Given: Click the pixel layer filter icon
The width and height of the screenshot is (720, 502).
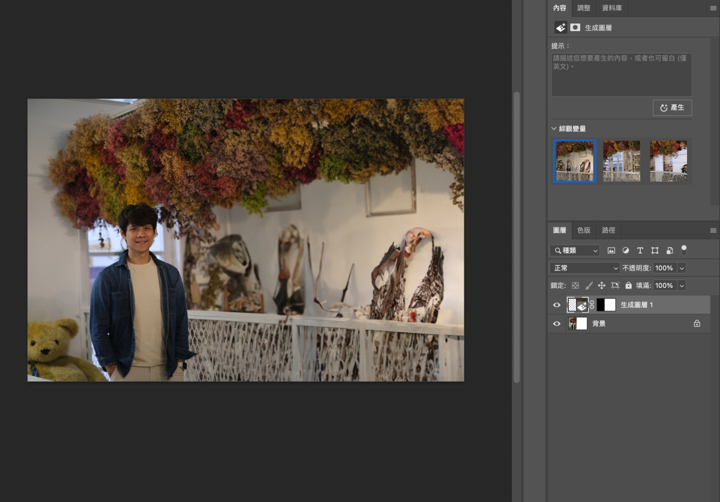Looking at the screenshot, I should click(x=611, y=251).
